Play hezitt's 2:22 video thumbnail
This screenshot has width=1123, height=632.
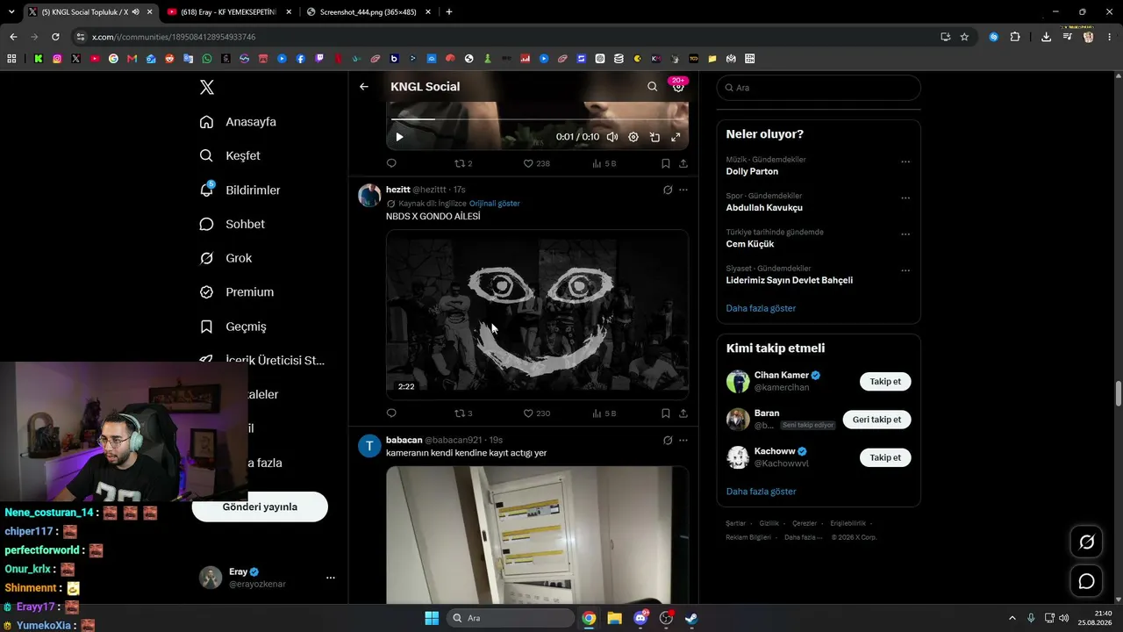537,314
